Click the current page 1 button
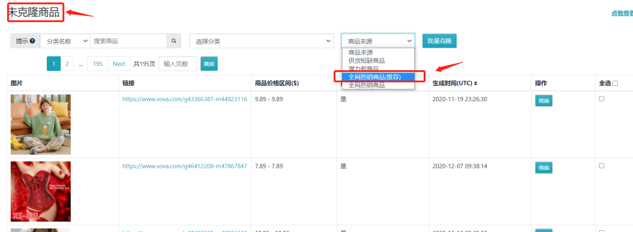 click(x=54, y=64)
